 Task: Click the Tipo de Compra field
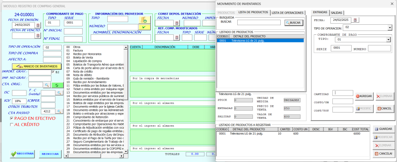[52, 54]
